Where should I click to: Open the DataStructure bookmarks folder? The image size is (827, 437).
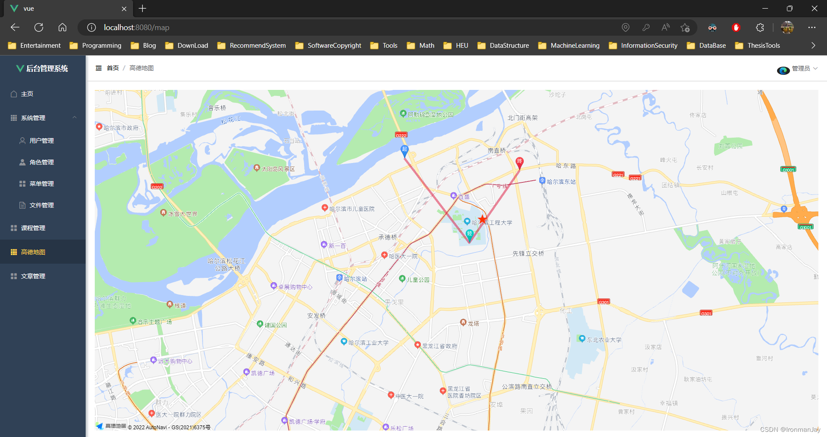coord(503,46)
